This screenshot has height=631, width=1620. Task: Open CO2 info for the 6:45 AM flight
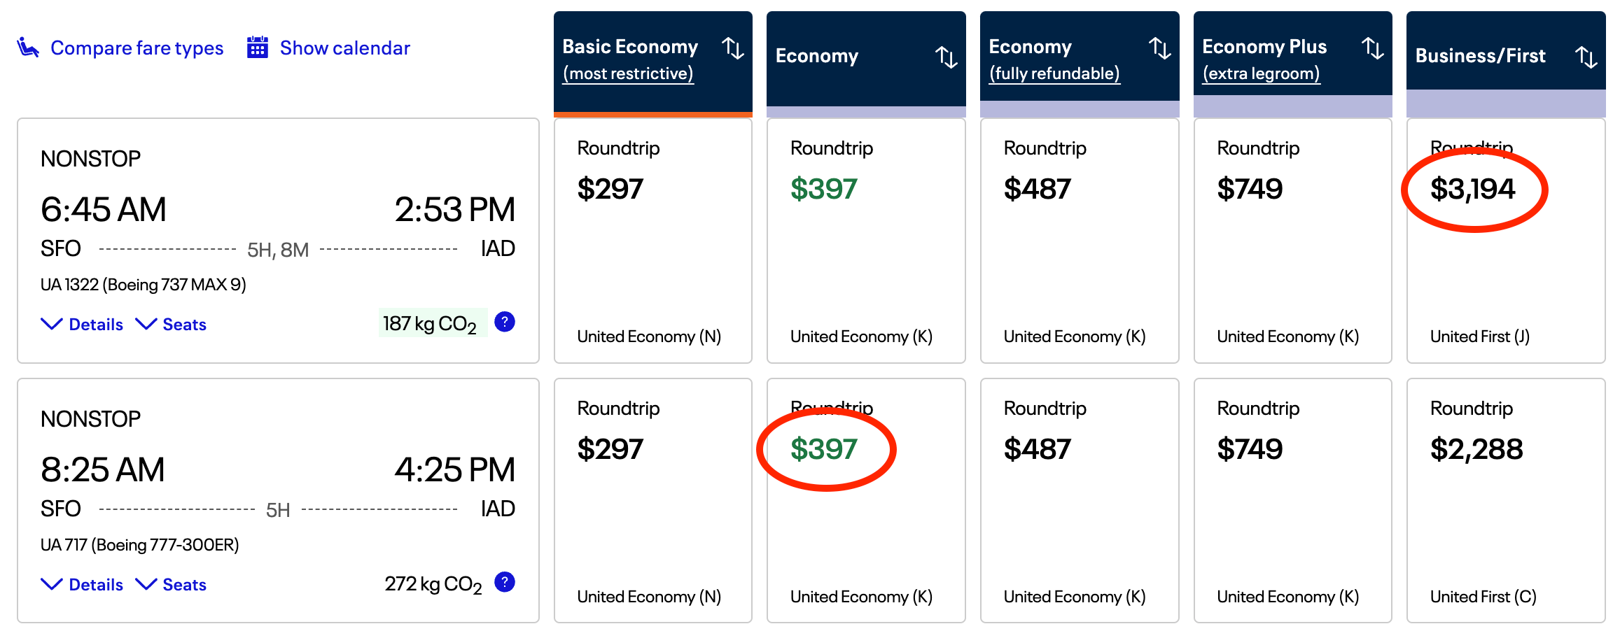(x=504, y=322)
